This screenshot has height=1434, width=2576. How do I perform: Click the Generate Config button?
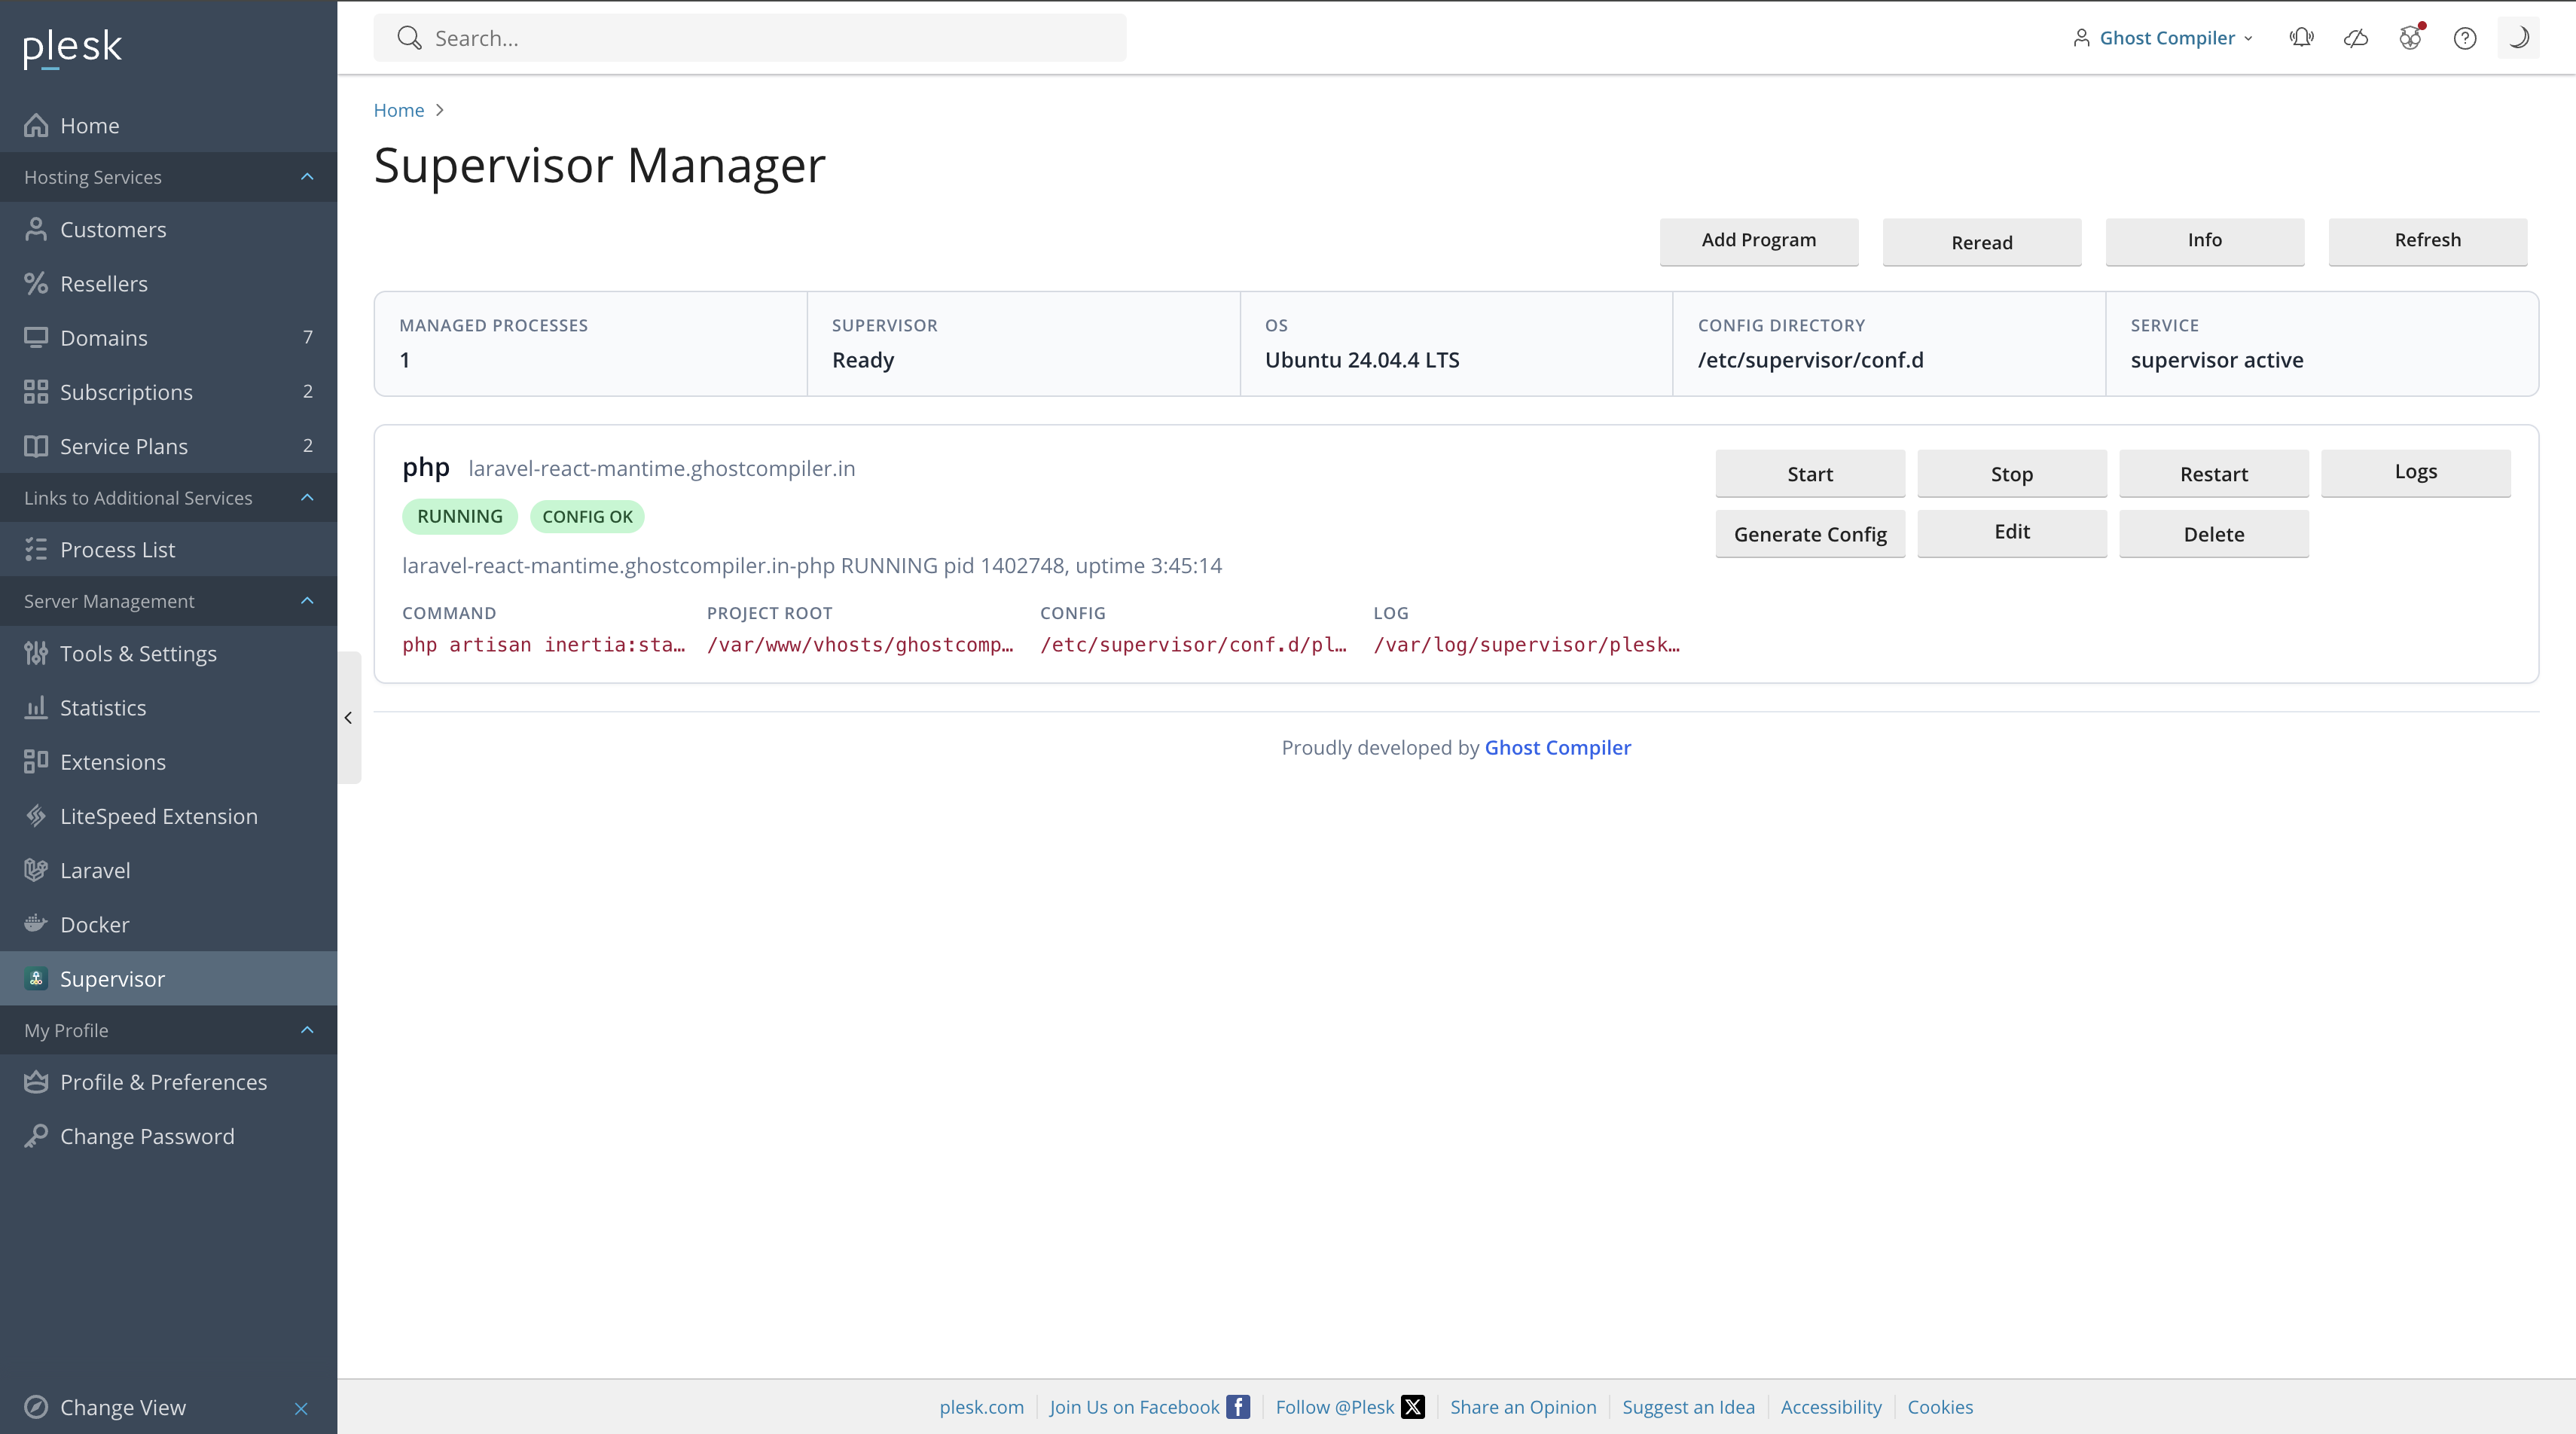1810,534
